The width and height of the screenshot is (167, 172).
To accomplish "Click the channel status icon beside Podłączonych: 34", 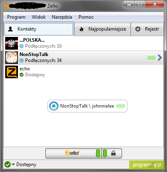I will (22, 60).
